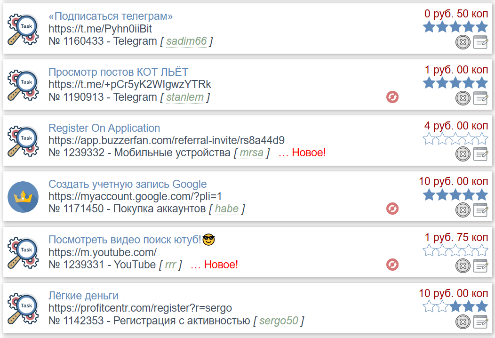Open the note icon for the Просмотр постов task
The width and height of the screenshot is (495, 338).
pyautogui.click(x=480, y=98)
